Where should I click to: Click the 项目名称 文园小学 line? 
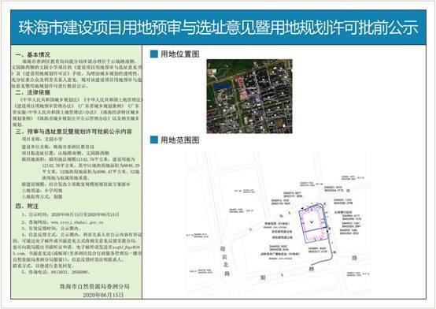(x=42, y=139)
